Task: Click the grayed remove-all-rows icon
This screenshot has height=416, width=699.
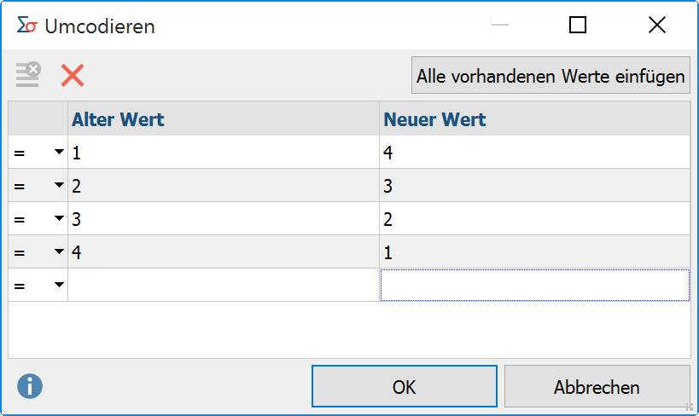Action: [28, 75]
